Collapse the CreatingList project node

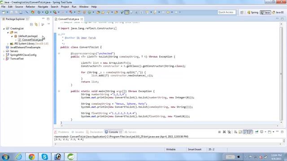(x=4, y=29)
